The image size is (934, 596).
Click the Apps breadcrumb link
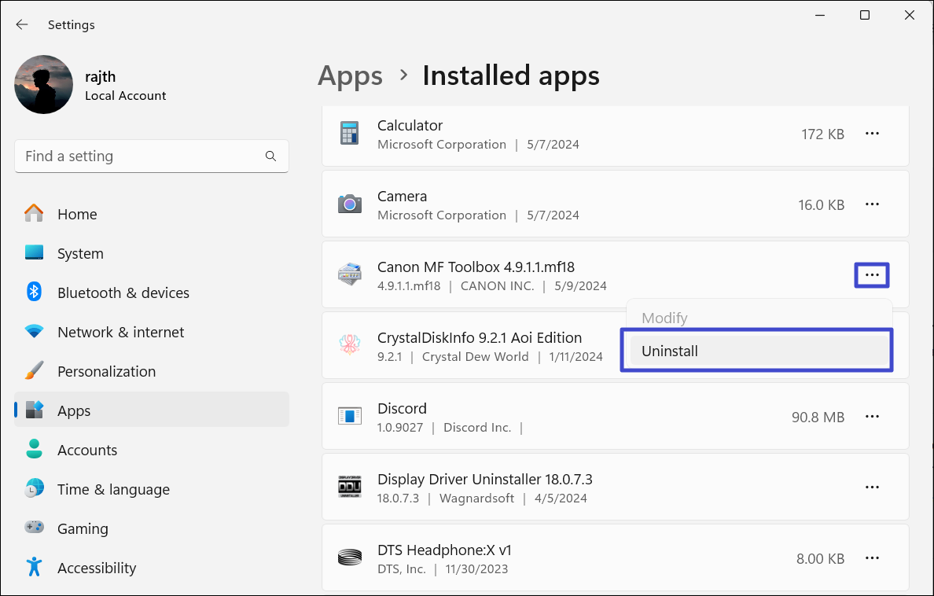350,75
